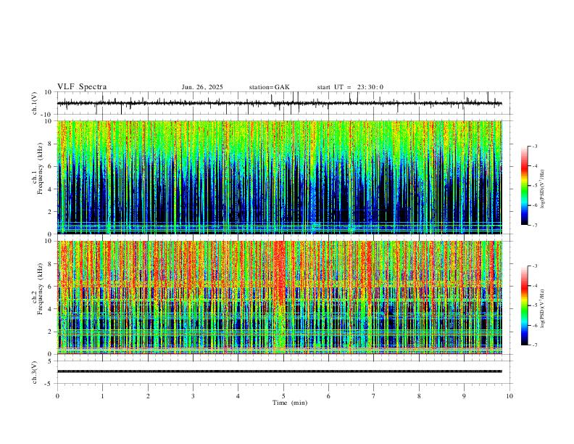Click time-axis tick label "1"
Viewport: 574px width, 444px height.
click(x=102, y=396)
